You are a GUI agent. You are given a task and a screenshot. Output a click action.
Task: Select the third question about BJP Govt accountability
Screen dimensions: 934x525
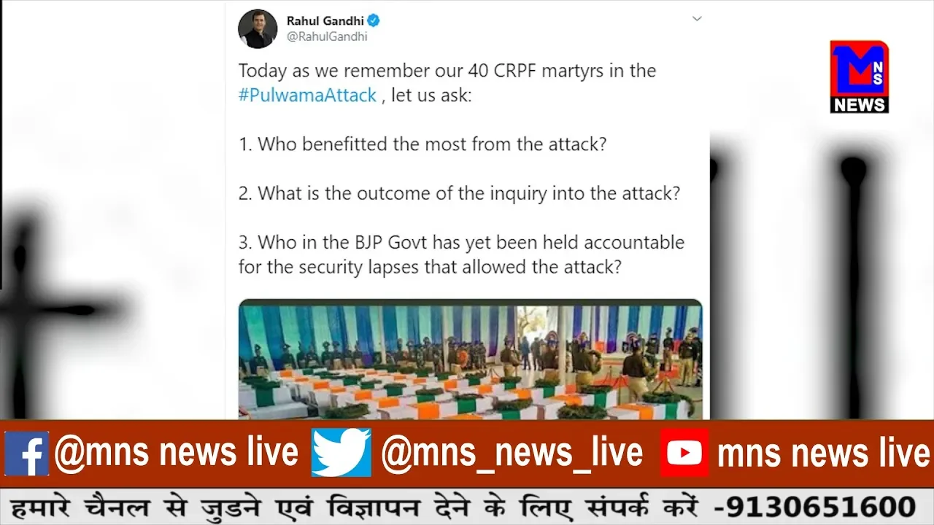point(461,254)
